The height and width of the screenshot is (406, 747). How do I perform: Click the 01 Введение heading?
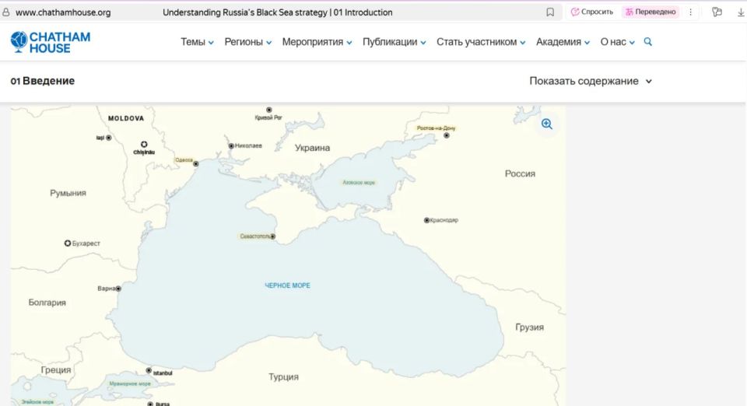pyautogui.click(x=42, y=81)
